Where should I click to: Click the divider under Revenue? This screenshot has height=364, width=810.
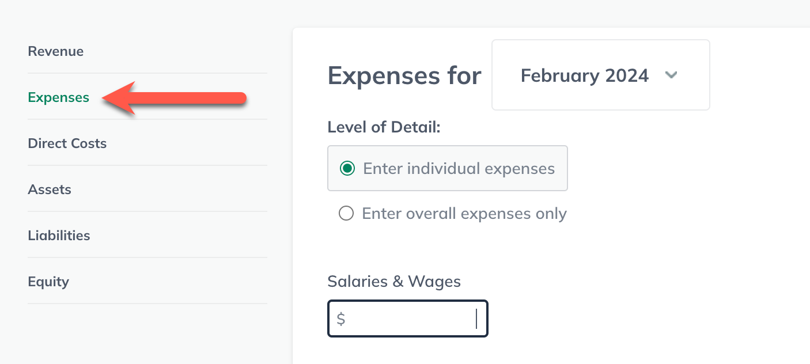[x=147, y=74]
